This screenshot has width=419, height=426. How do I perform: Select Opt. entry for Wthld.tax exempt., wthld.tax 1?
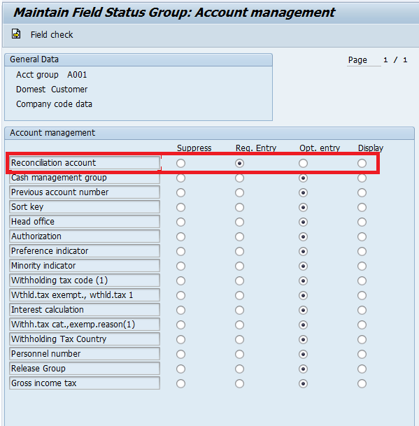(304, 295)
